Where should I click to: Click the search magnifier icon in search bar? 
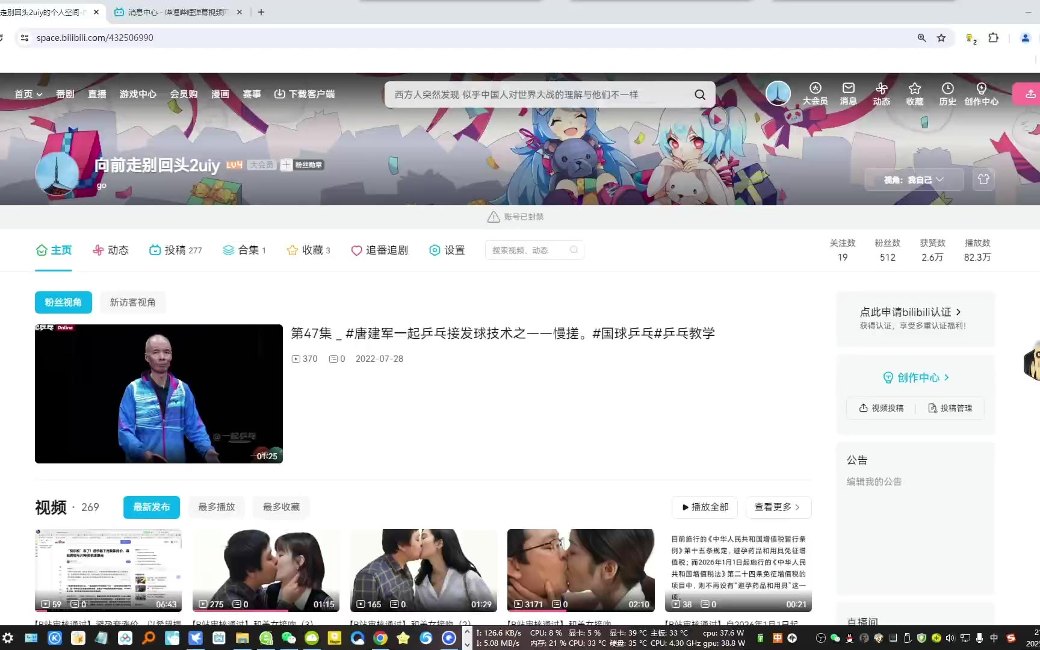pyautogui.click(x=700, y=94)
